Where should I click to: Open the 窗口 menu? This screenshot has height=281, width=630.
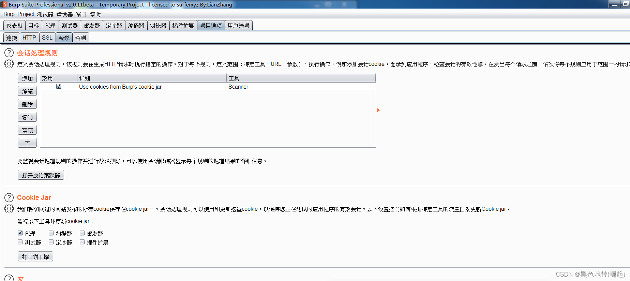[x=81, y=14]
